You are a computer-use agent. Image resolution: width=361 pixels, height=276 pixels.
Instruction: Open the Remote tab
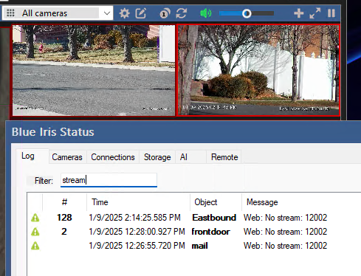pos(224,157)
